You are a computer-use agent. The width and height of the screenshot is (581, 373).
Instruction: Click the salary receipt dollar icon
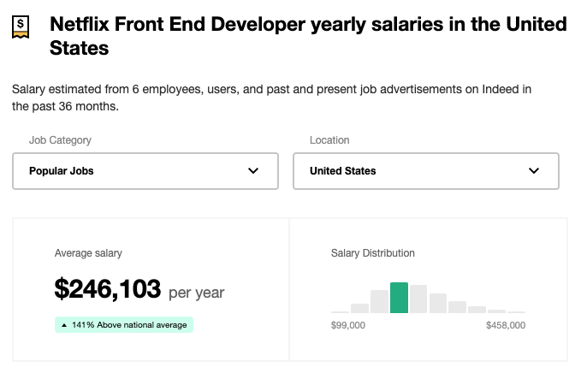[21, 27]
